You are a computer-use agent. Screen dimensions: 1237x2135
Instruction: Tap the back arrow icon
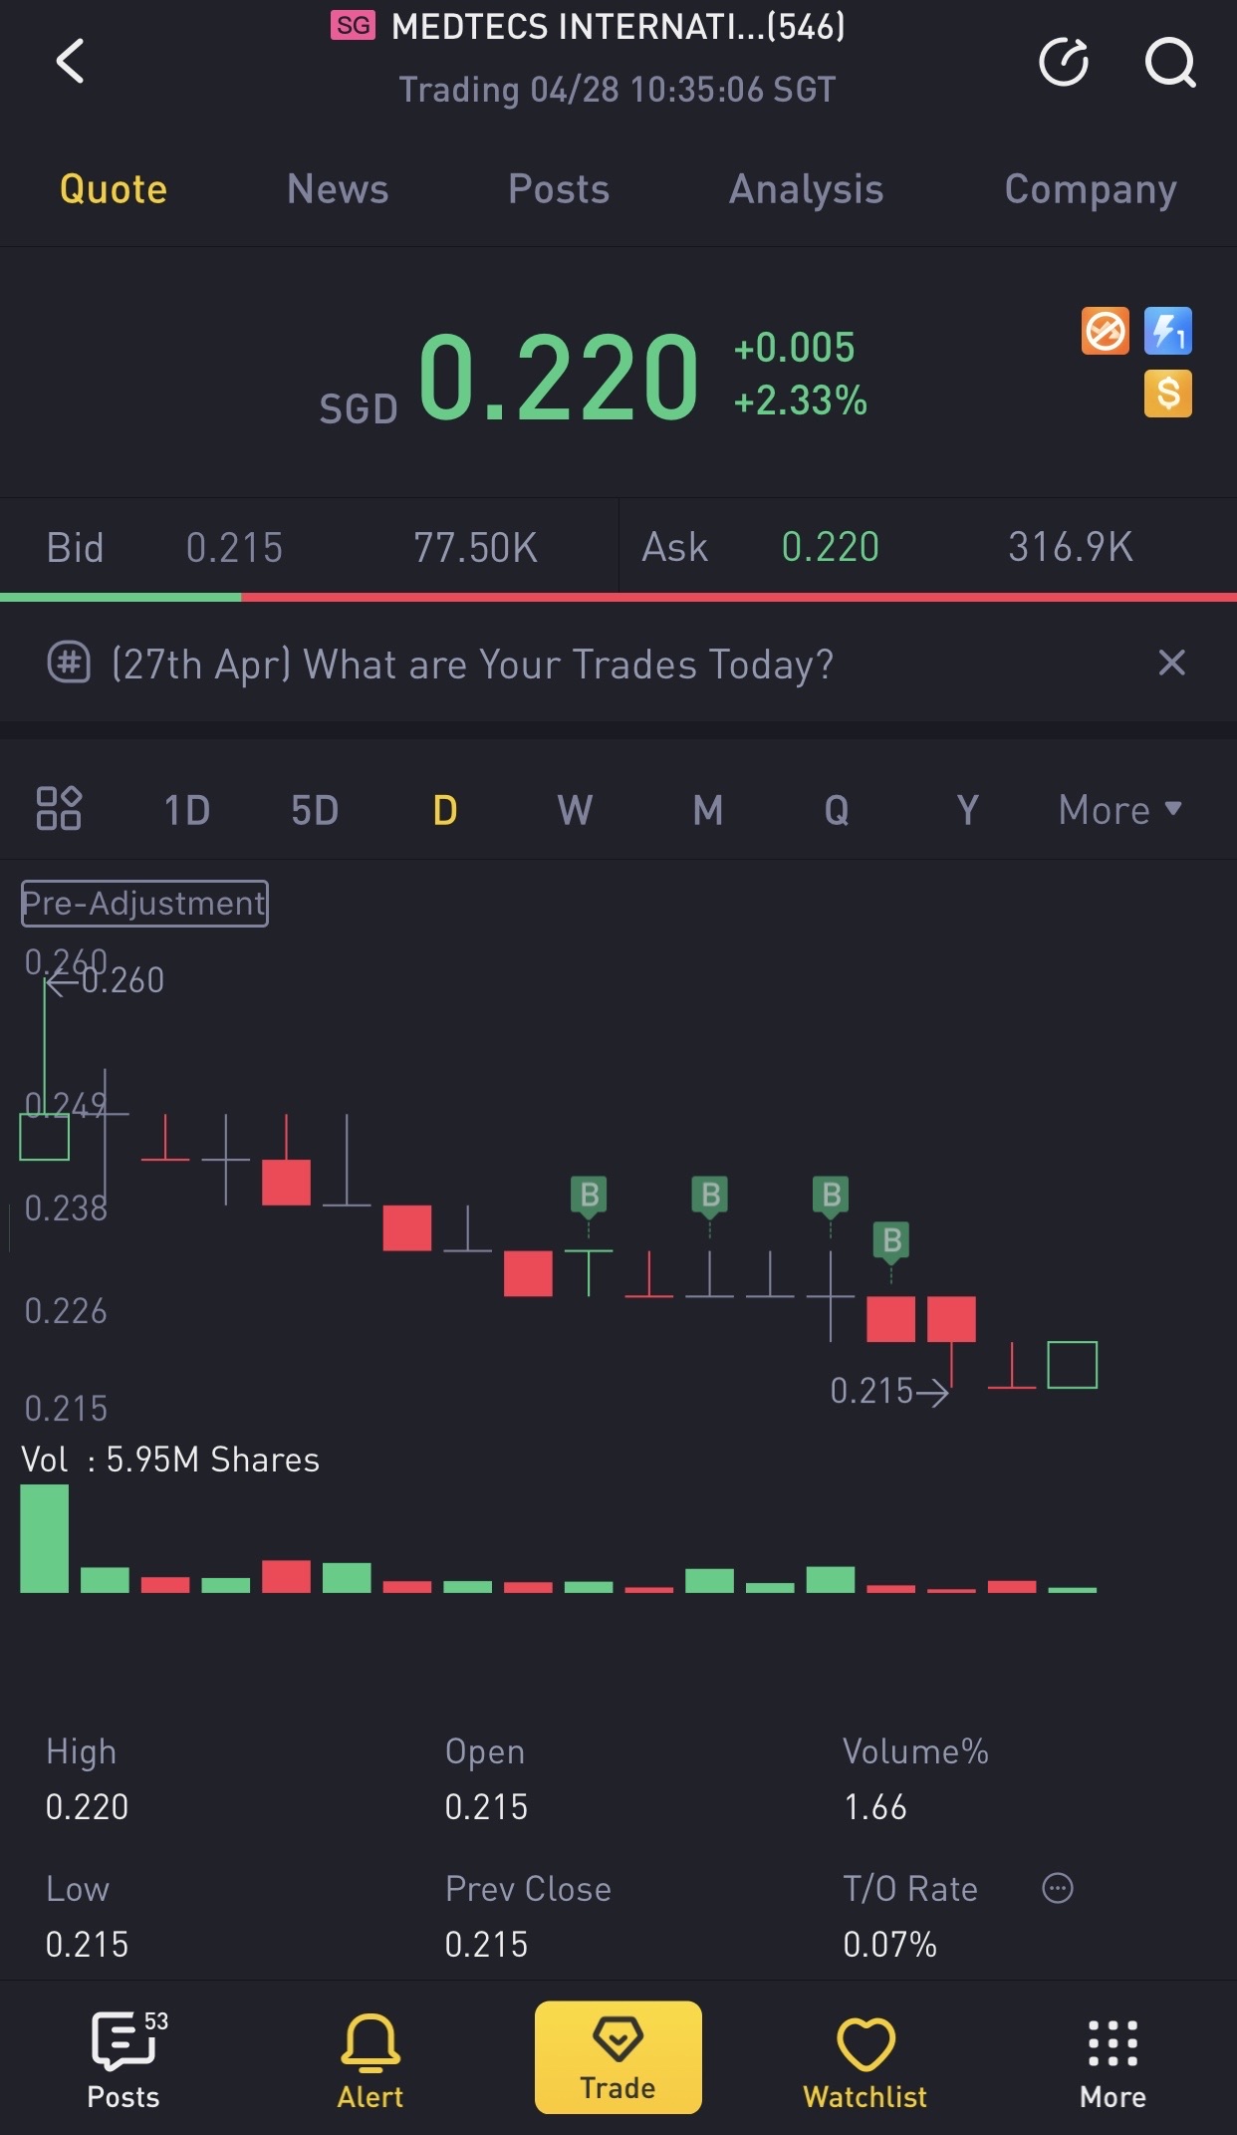tap(71, 61)
